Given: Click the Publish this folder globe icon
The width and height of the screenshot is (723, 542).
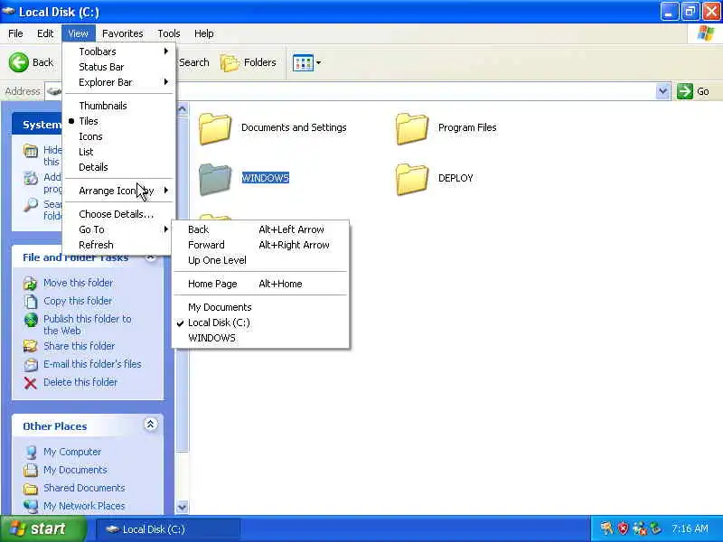Looking at the screenshot, I should pos(31,320).
